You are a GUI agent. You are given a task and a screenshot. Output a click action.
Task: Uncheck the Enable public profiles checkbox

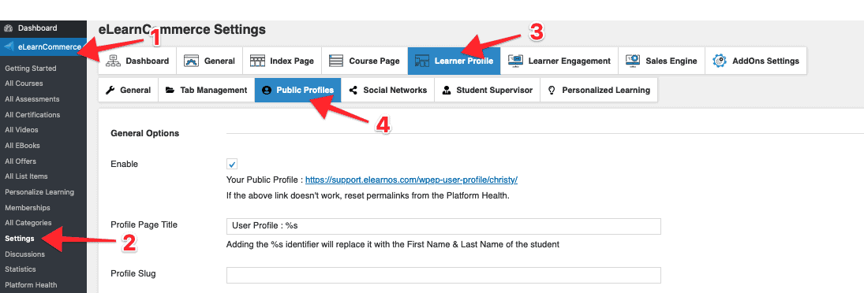pyautogui.click(x=232, y=164)
